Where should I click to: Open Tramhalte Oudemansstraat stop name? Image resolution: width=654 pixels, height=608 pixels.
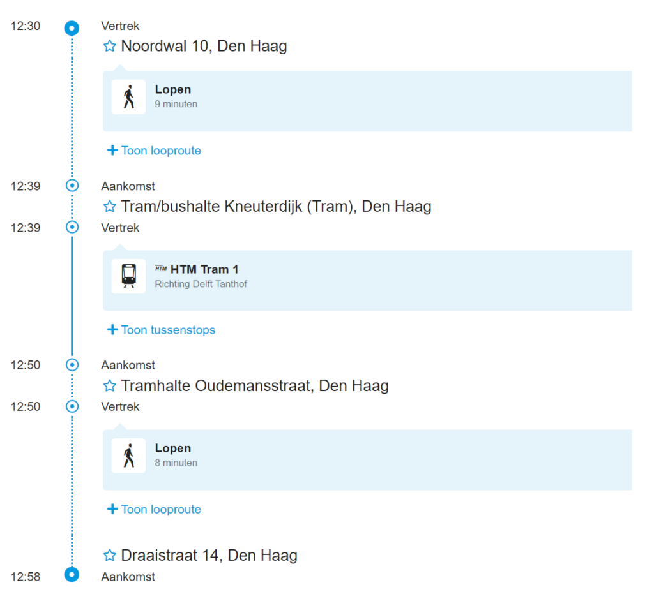pos(255,386)
